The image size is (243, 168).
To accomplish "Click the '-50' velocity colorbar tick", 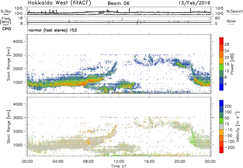I will coord(228,136).
